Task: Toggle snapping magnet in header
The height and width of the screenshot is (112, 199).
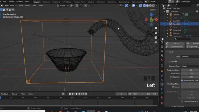Action: tap(77, 6)
